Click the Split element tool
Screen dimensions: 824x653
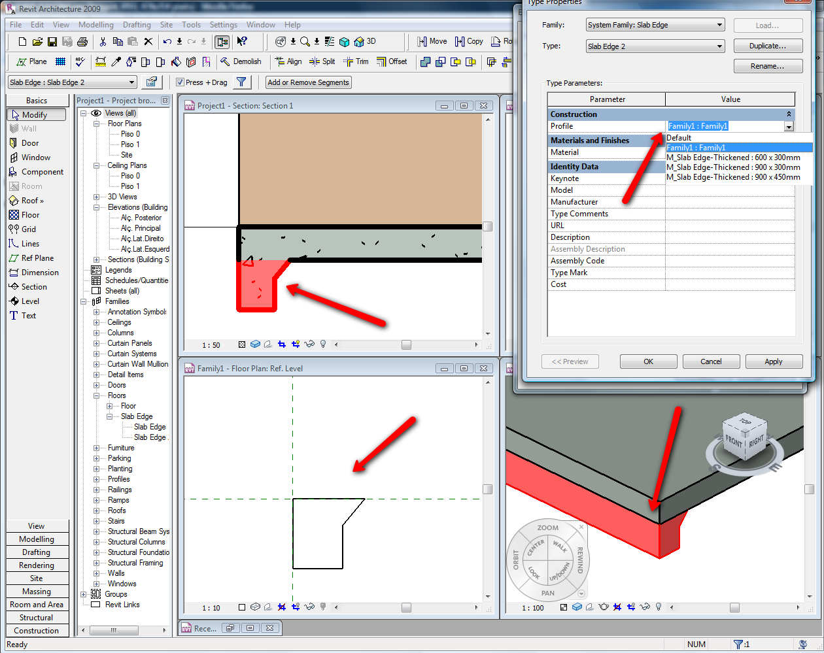click(322, 61)
